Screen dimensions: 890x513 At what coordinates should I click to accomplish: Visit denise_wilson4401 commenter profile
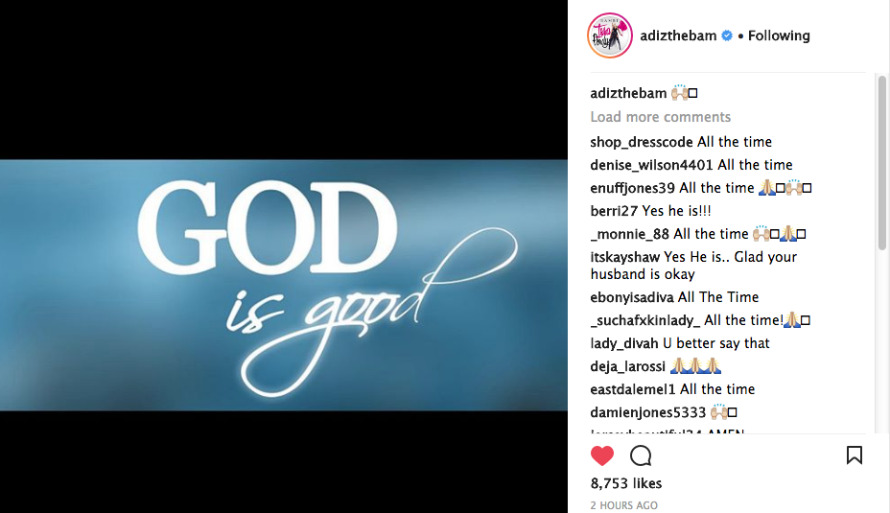coord(651,165)
